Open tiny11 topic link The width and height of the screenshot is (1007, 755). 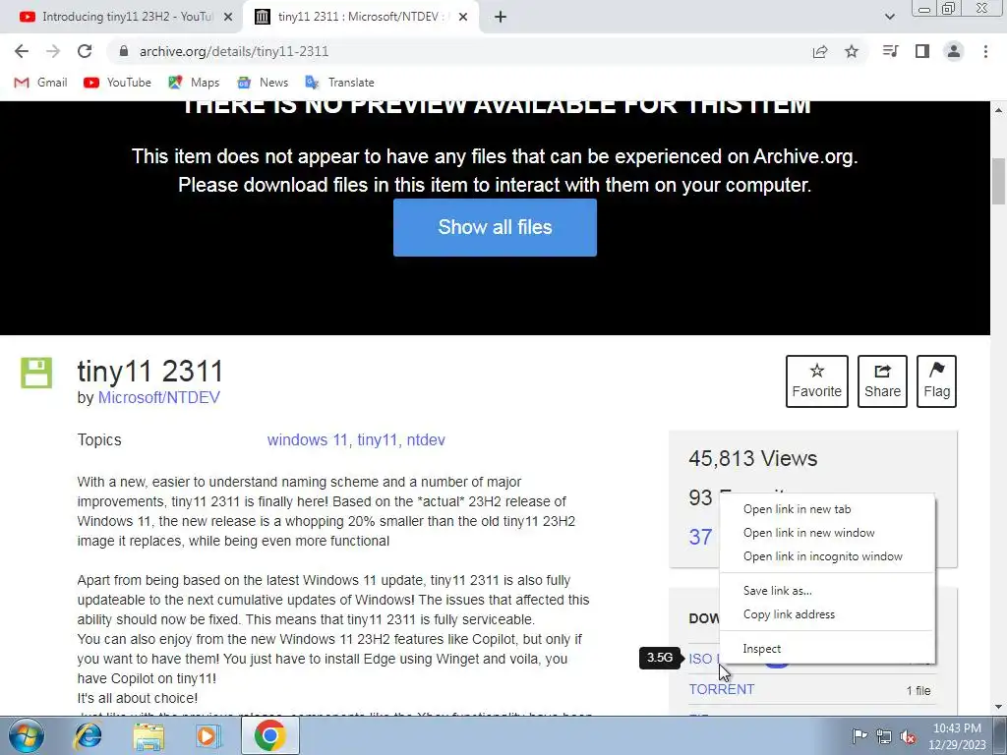coord(377,440)
